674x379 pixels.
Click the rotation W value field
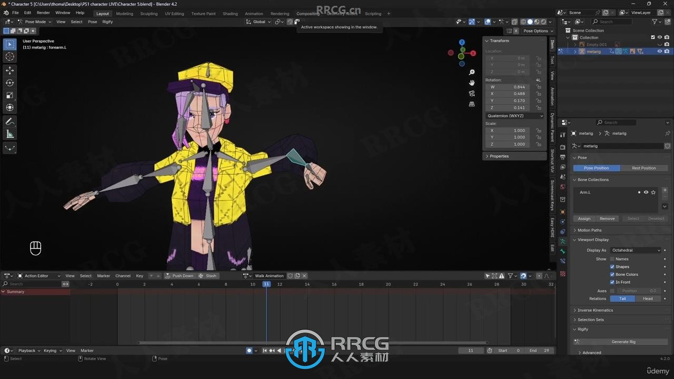[508, 87]
